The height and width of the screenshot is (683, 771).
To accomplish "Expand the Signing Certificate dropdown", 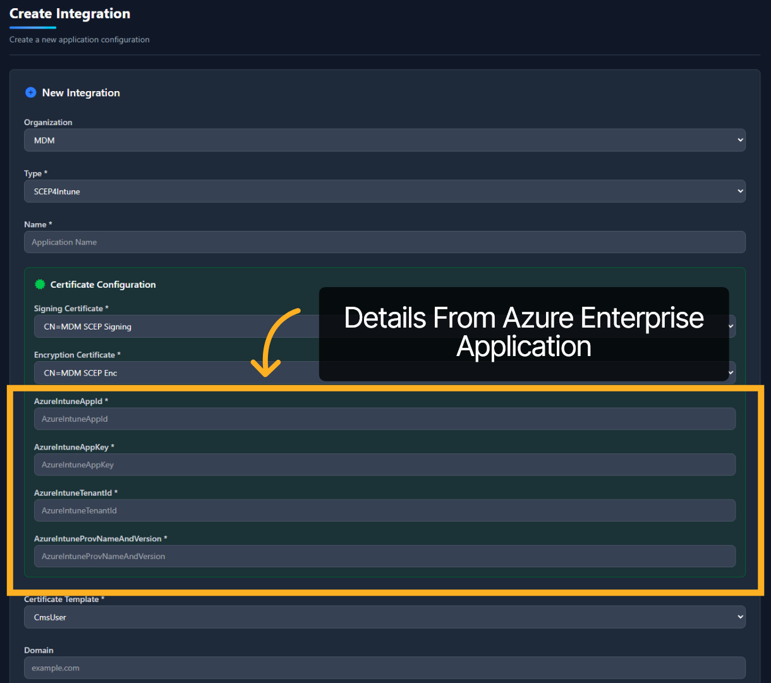I will pyautogui.click(x=190, y=326).
